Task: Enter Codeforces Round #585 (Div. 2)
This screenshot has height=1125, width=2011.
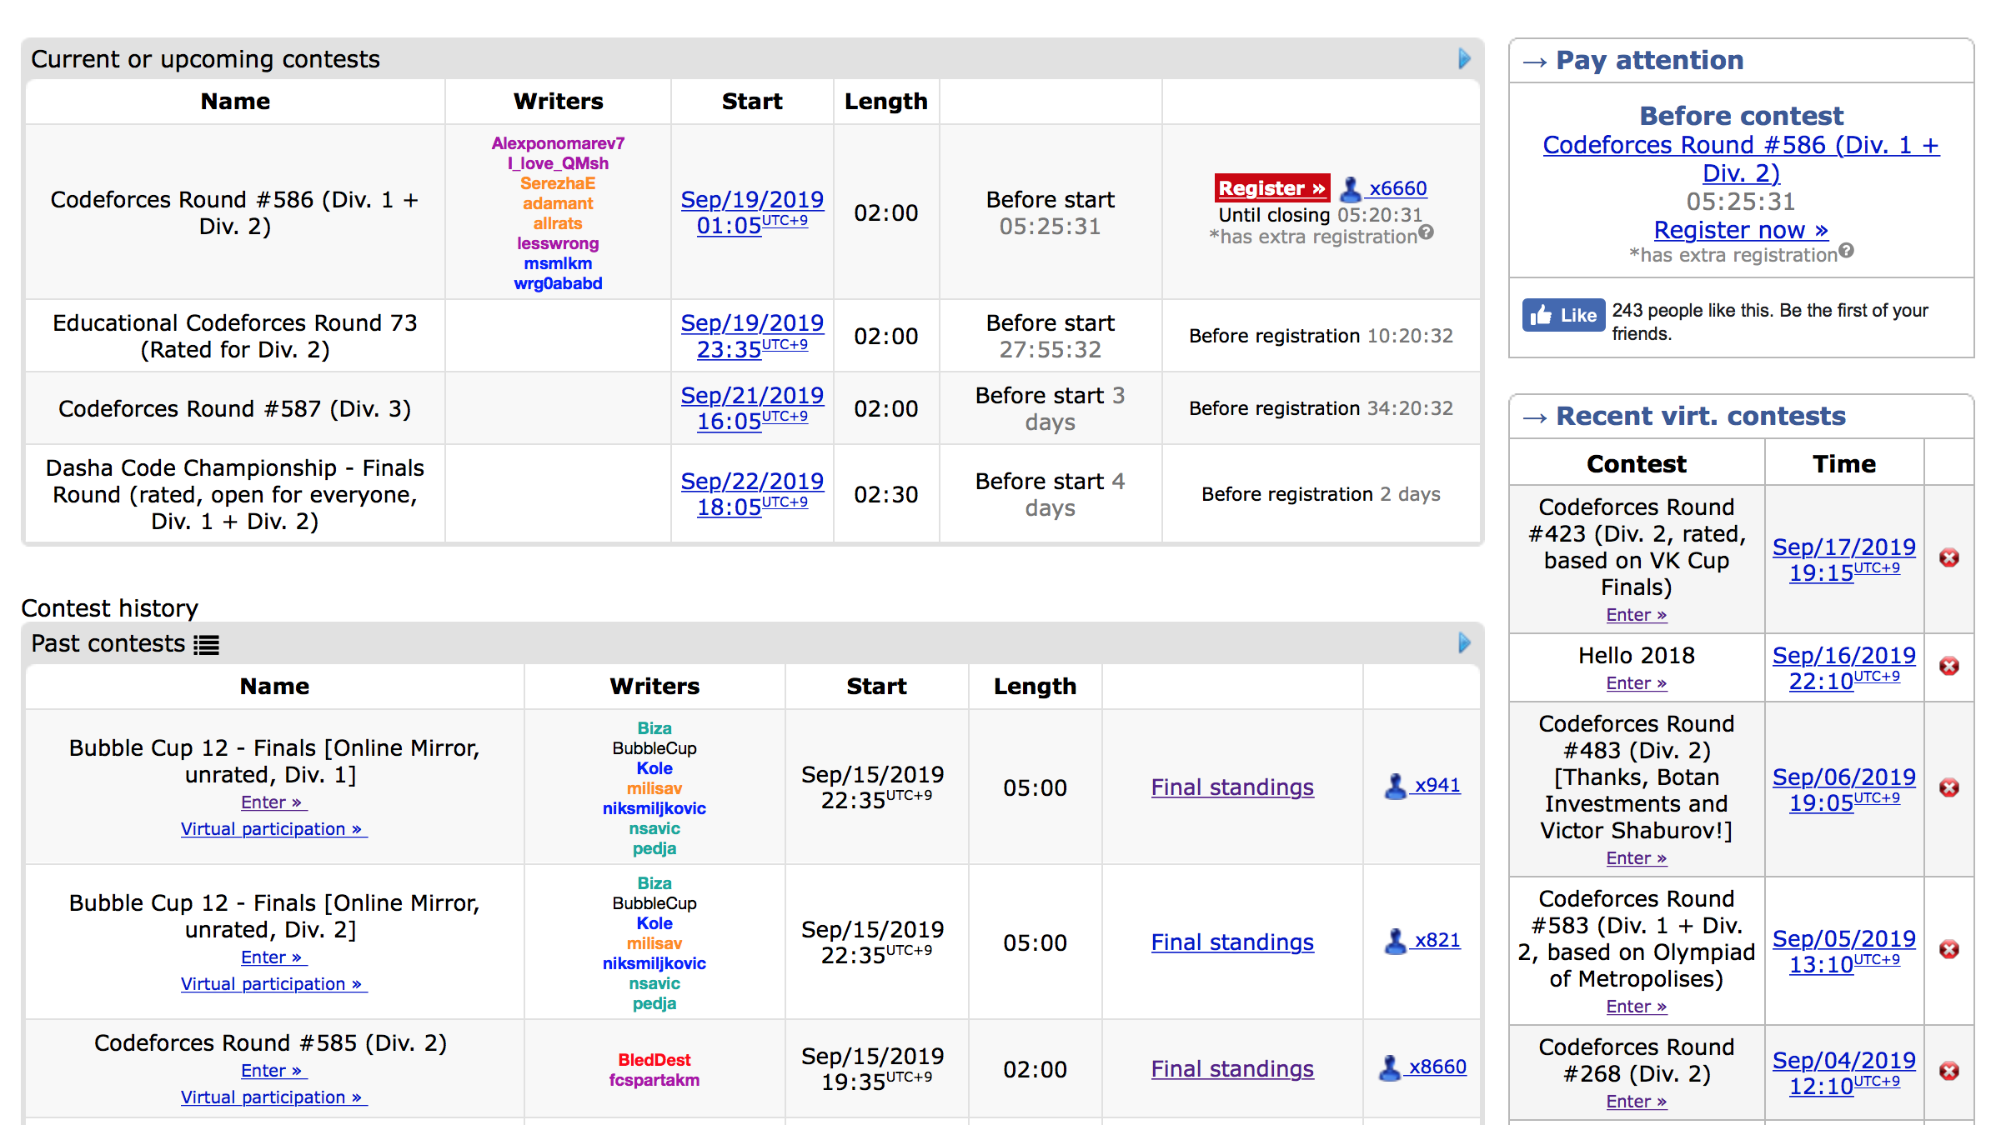Action: 273,1071
